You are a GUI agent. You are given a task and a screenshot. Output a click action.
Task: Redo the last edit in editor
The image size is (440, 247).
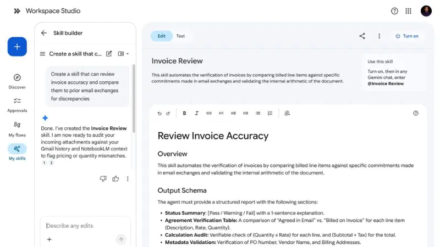pyautogui.click(x=168, y=113)
